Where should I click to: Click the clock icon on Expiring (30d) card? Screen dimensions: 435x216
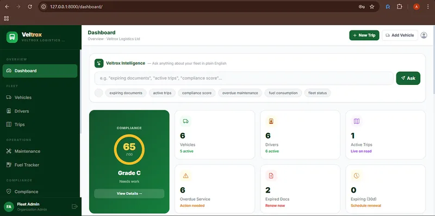point(357,175)
